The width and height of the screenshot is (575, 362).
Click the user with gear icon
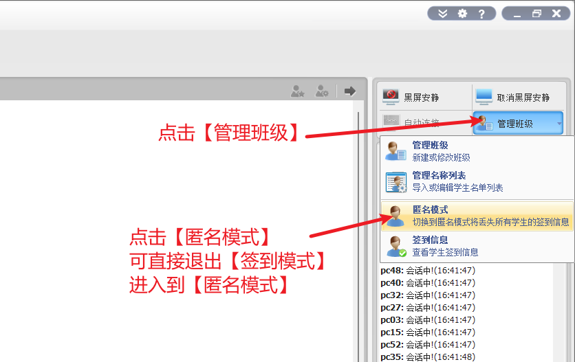[x=321, y=91]
